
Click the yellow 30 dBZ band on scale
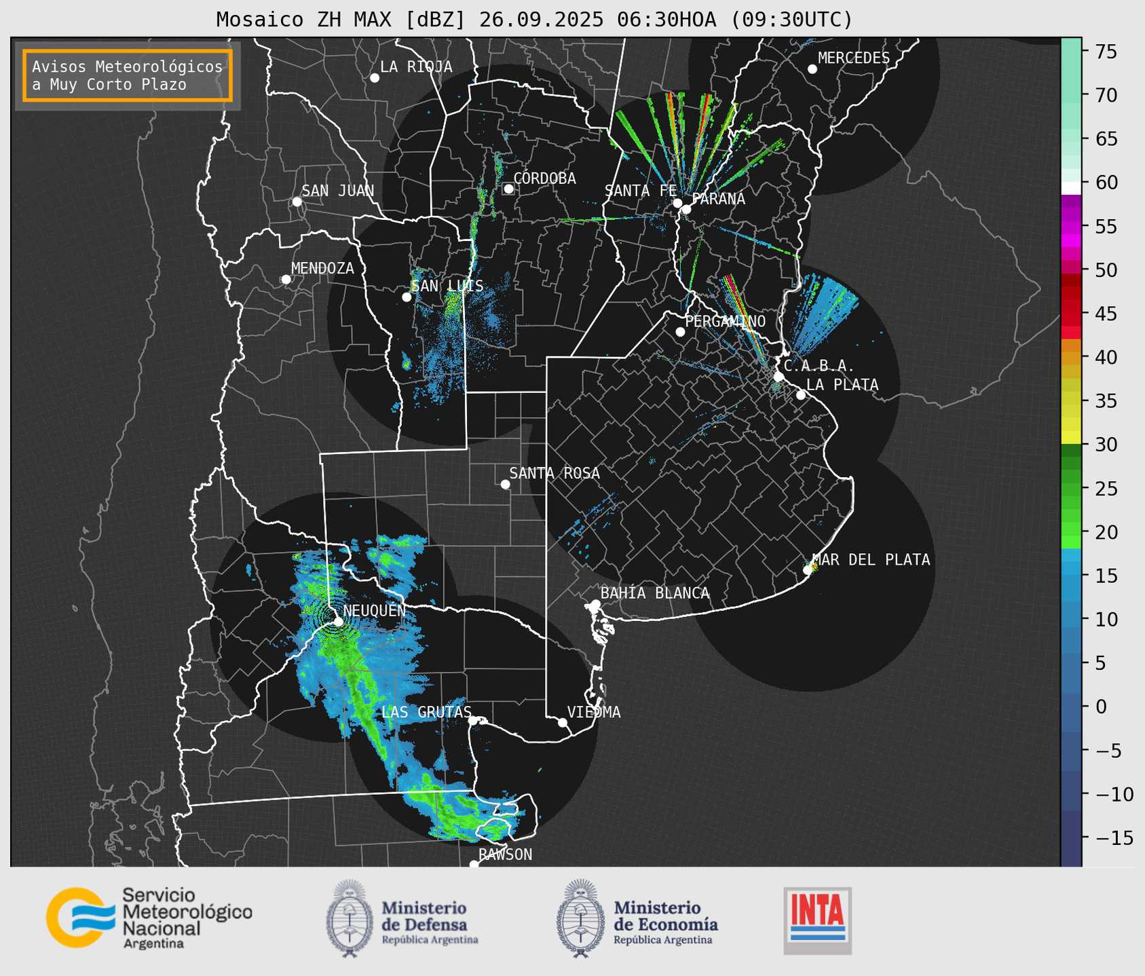tap(1071, 438)
